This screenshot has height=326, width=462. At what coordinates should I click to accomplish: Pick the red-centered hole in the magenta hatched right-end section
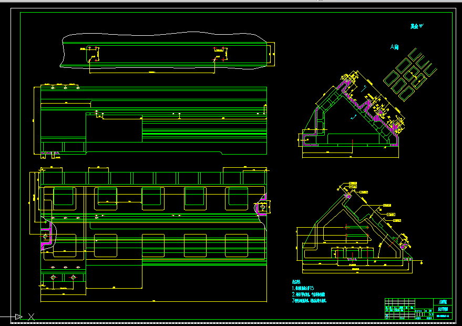tap(262, 207)
